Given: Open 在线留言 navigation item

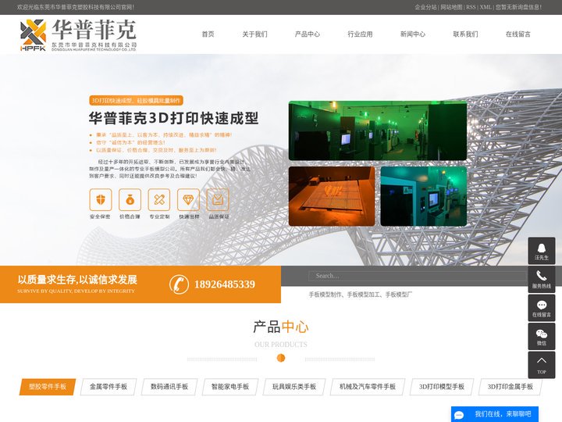Looking at the screenshot, I should [518, 34].
